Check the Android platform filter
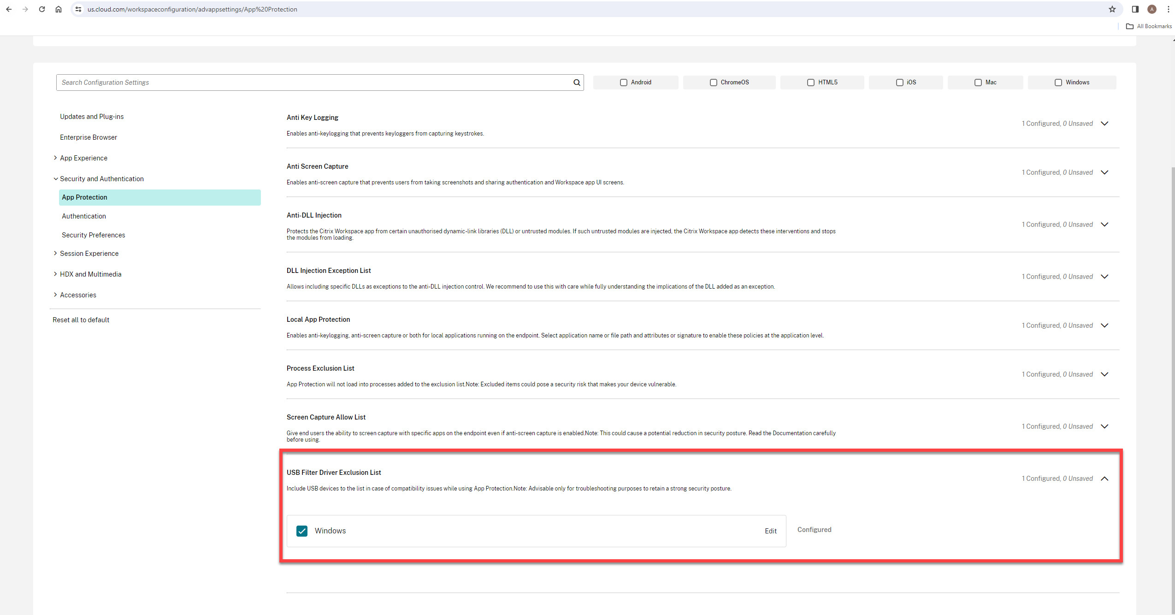Viewport: 1175px width, 615px height. click(624, 83)
